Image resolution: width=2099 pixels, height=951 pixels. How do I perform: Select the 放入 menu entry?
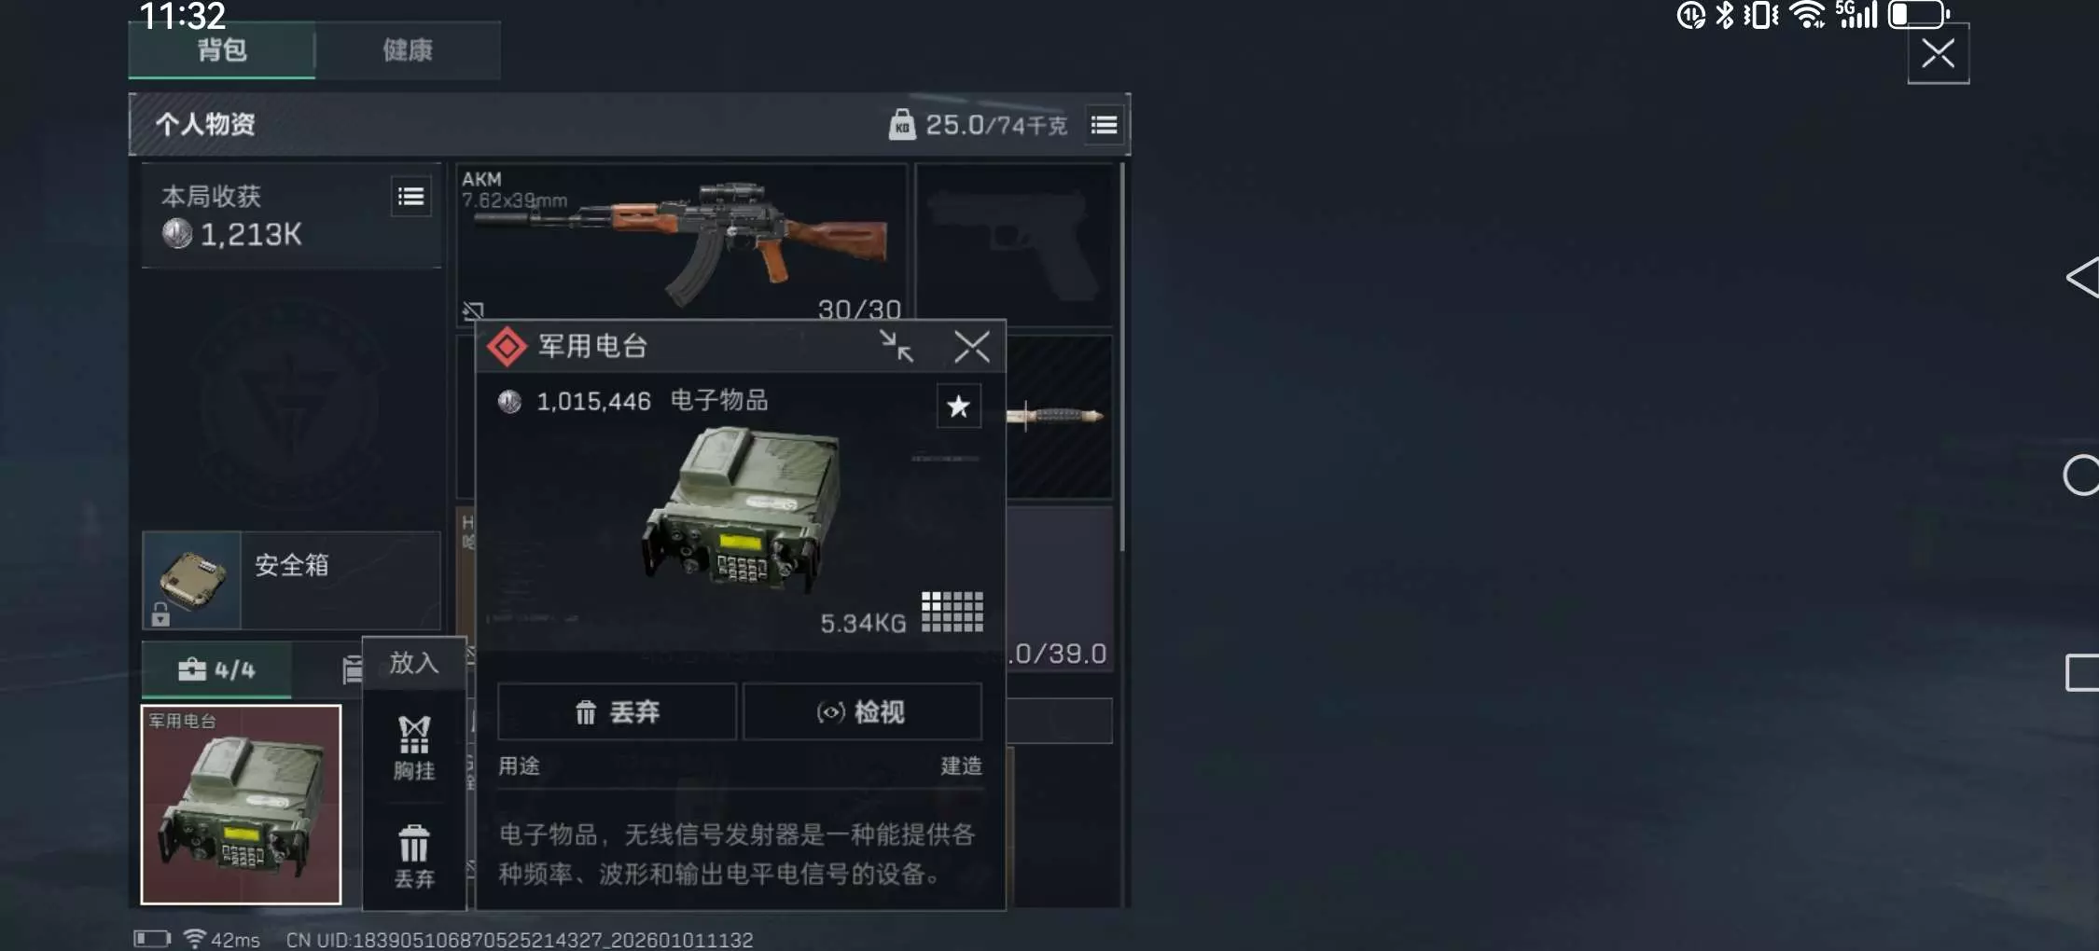pyautogui.click(x=414, y=663)
